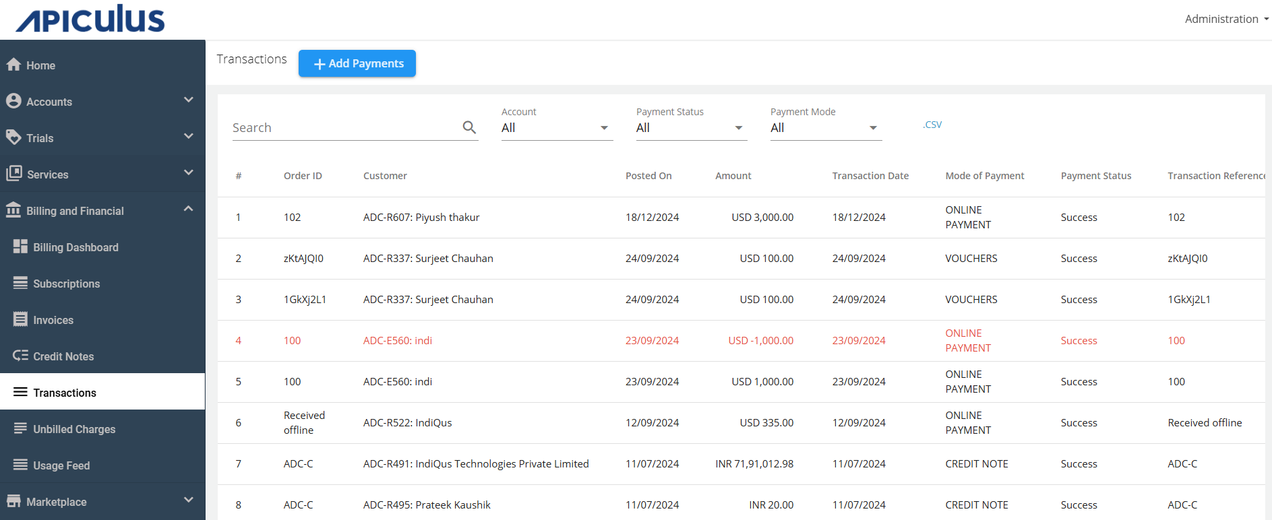Collapse the Billing and Financial section
The image size is (1272, 520).
point(189,209)
